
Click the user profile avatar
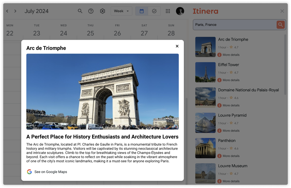(180, 11)
